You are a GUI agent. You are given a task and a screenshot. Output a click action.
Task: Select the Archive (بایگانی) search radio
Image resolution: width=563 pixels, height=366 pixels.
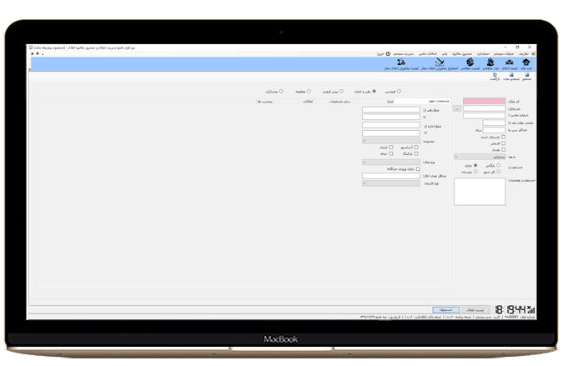(499, 165)
